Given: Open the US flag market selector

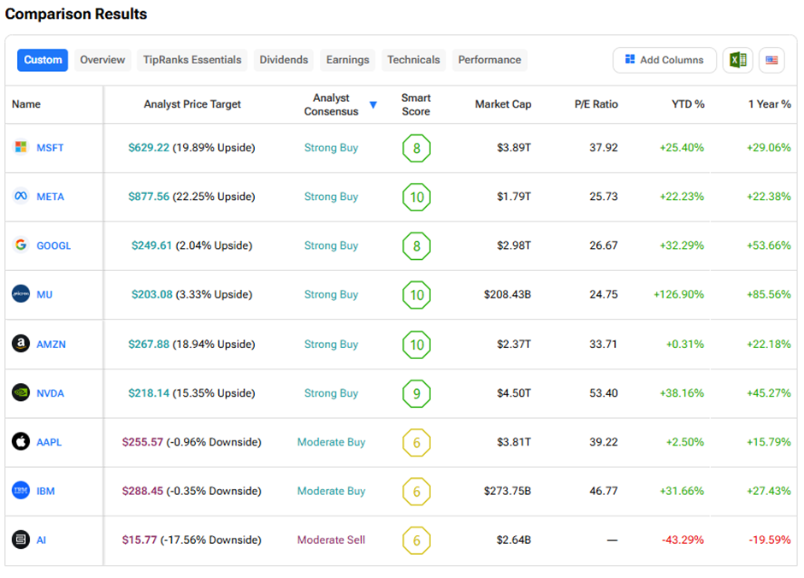Looking at the screenshot, I should [x=771, y=60].
